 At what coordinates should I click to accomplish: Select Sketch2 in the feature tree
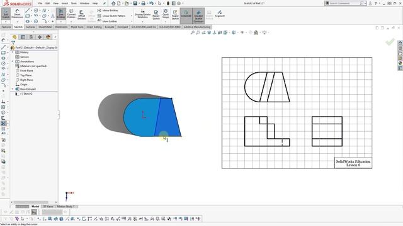tap(24, 94)
